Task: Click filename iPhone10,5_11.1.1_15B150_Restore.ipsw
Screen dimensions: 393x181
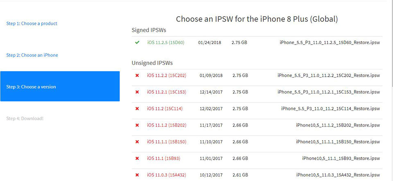Action: pos(338,142)
